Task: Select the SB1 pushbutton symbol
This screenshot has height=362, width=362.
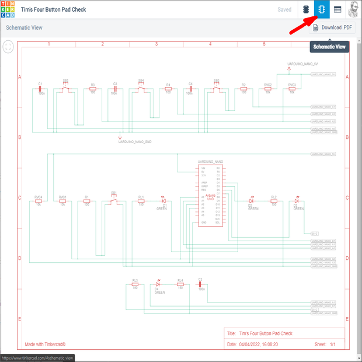Action: tap(114, 201)
